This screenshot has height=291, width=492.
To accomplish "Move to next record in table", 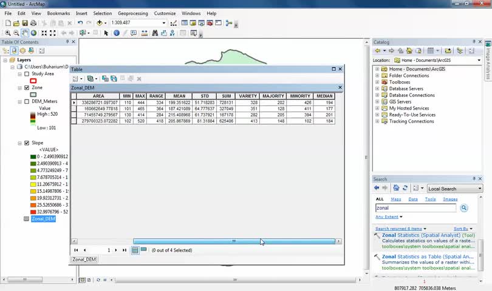I will tap(116, 250).
